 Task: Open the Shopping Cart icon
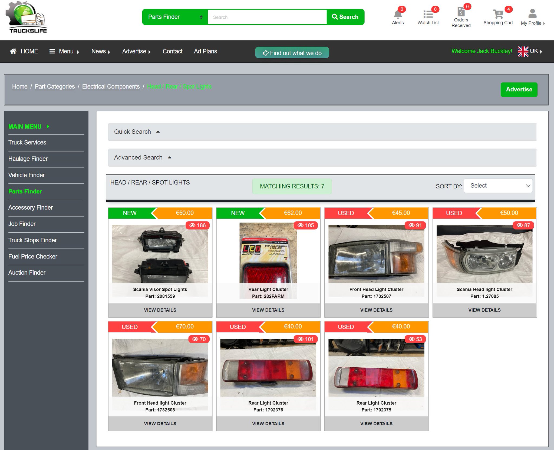[x=498, y=14]
